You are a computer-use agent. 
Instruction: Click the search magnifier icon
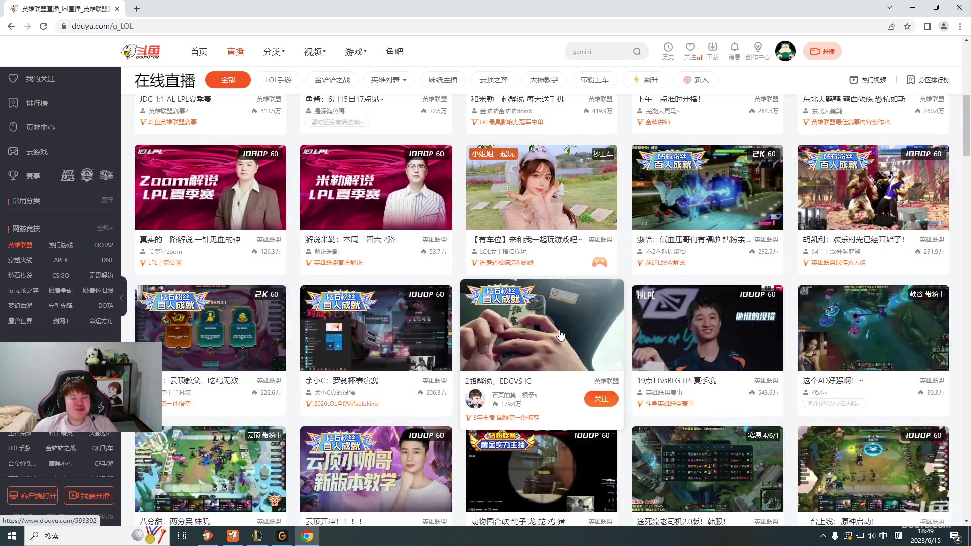(x=637, y=52)
